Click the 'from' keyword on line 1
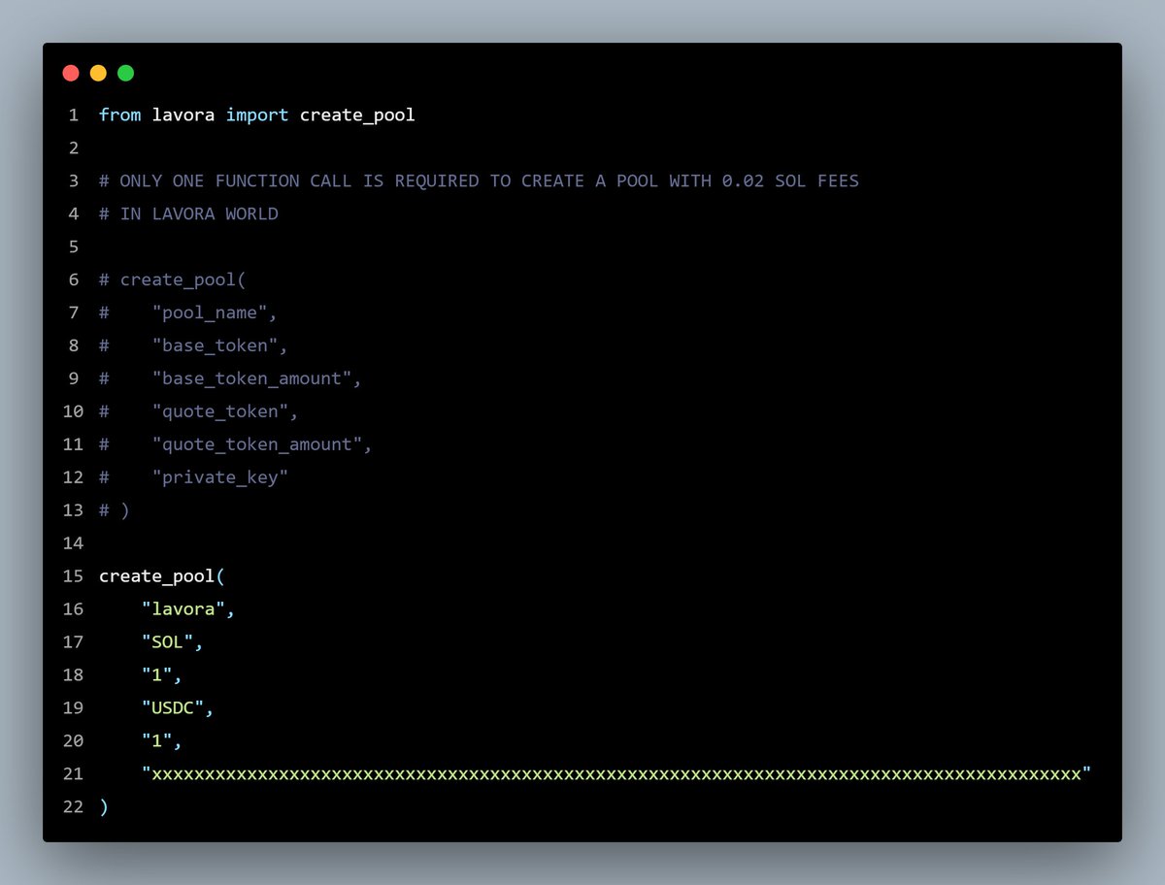Image resolution: width=1165 pixels, height=885 pixels. tap(119, 115)
